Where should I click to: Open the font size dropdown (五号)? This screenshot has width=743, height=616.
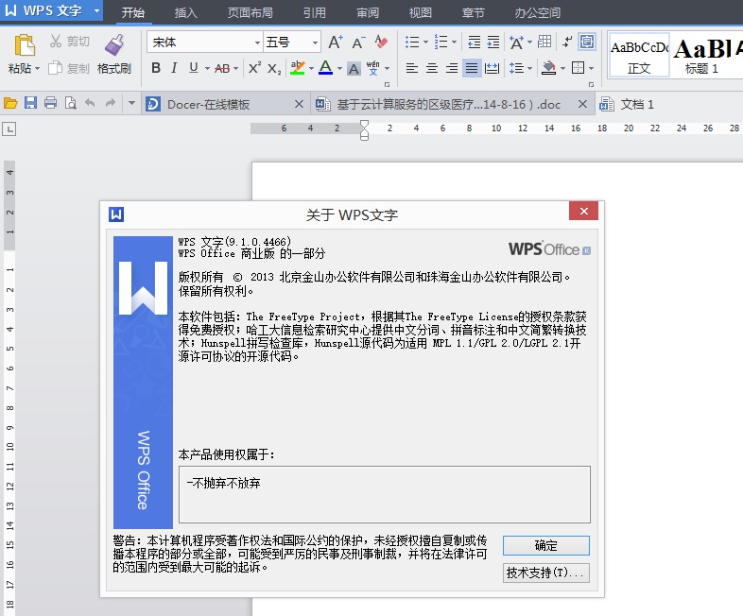315,43
